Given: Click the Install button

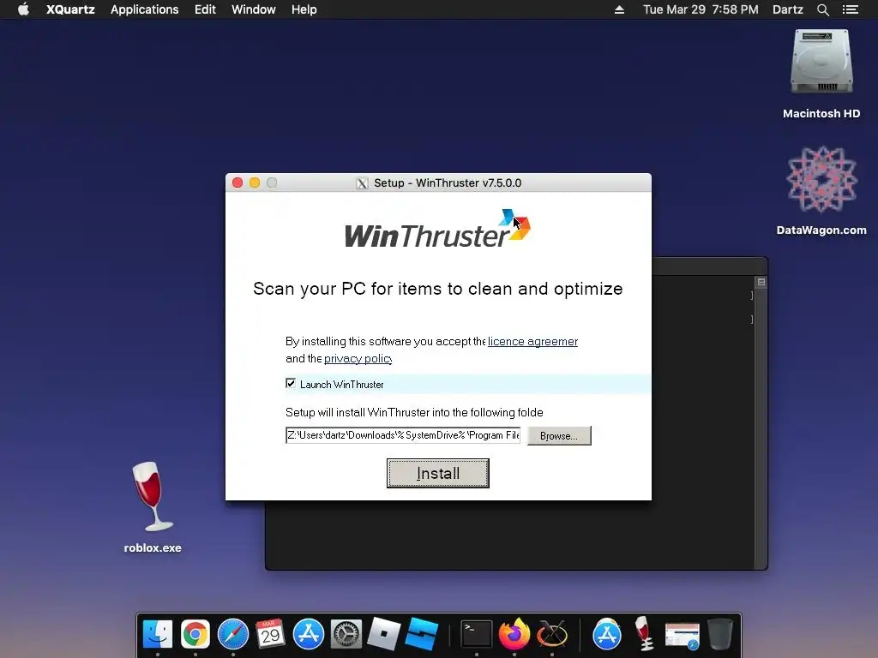Looking at the screenshot, I should pyautogui.click(x=438, y=473).
